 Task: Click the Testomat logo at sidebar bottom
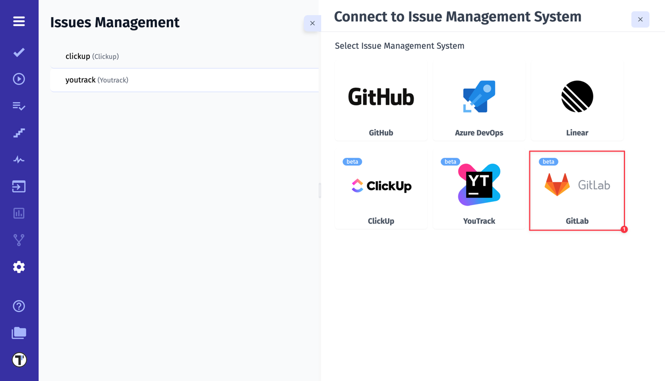(x=19, y=359)
